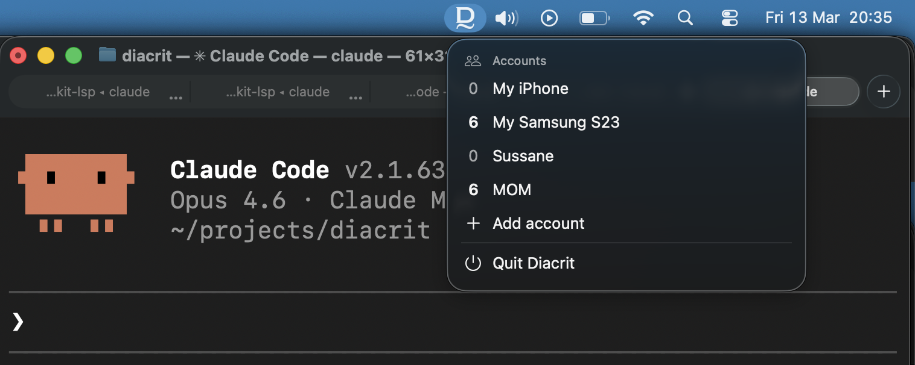Click the volume icon in the menu bar
Image resolution: width=915 pixels, height=365 pixels.
pyautogui.click(x=507, y=17)
